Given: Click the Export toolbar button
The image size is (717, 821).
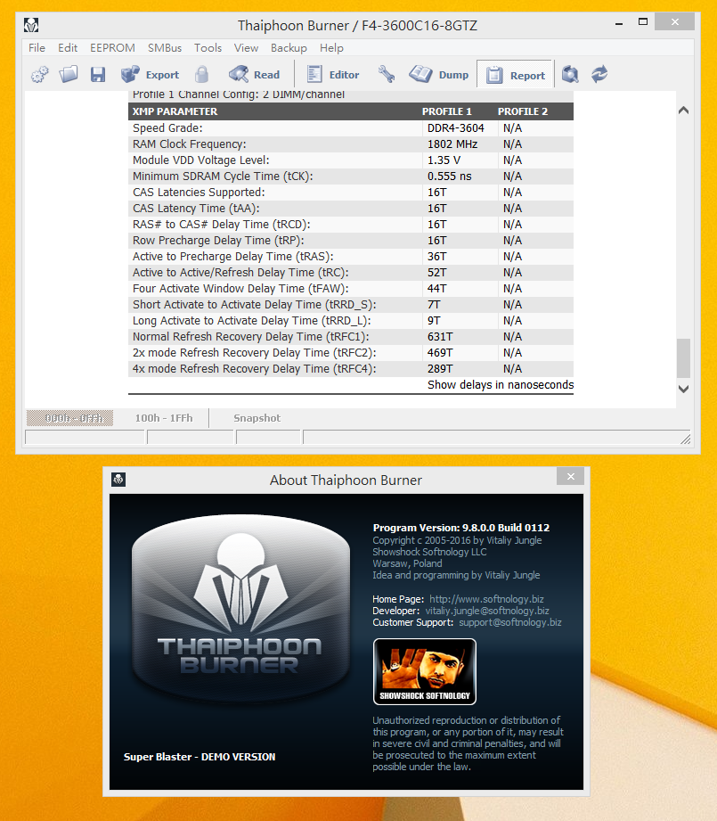Looking at the screenshot, I should pyautogui.click(x=151, y=75).
